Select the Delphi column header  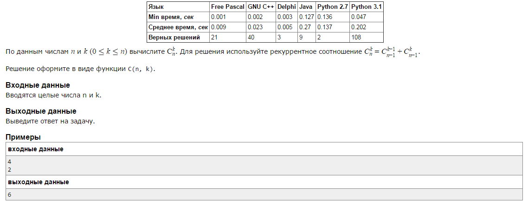coord(287,7)
